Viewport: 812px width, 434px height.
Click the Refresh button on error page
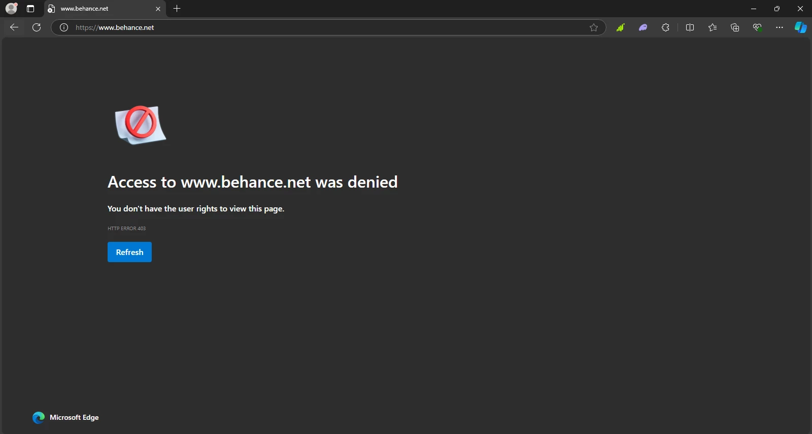pos(129,252)
